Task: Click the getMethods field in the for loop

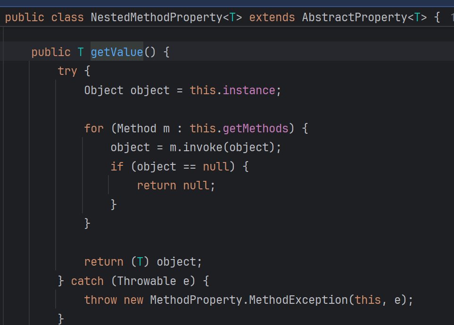Action: [256, 128]
